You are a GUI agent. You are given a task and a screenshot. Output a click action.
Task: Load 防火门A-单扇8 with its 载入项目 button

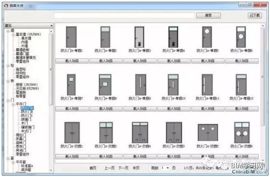(106, 109)
